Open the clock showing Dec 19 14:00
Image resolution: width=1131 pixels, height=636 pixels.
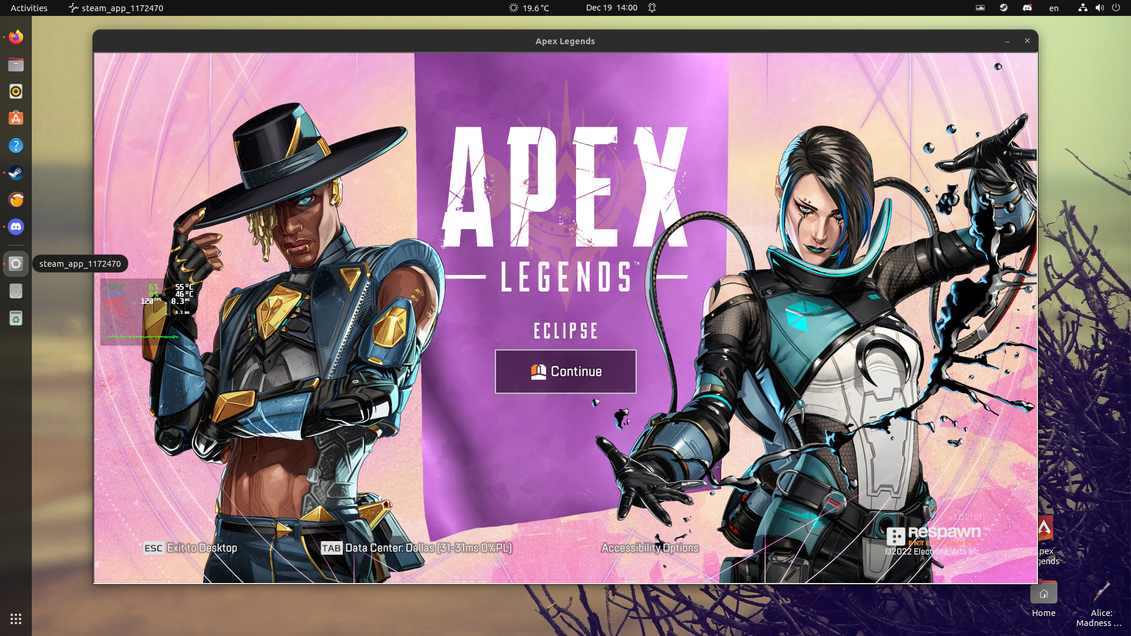tap(611, 8)
